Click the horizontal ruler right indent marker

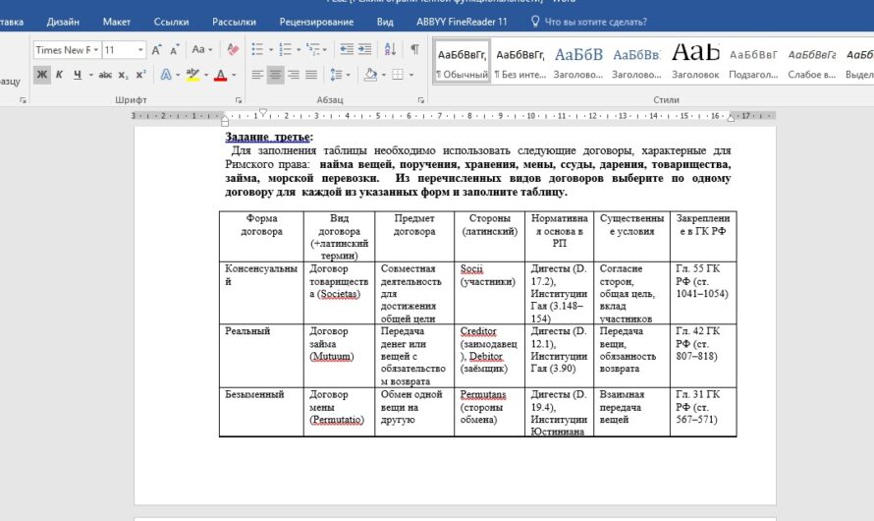click(x=731, y=118)
